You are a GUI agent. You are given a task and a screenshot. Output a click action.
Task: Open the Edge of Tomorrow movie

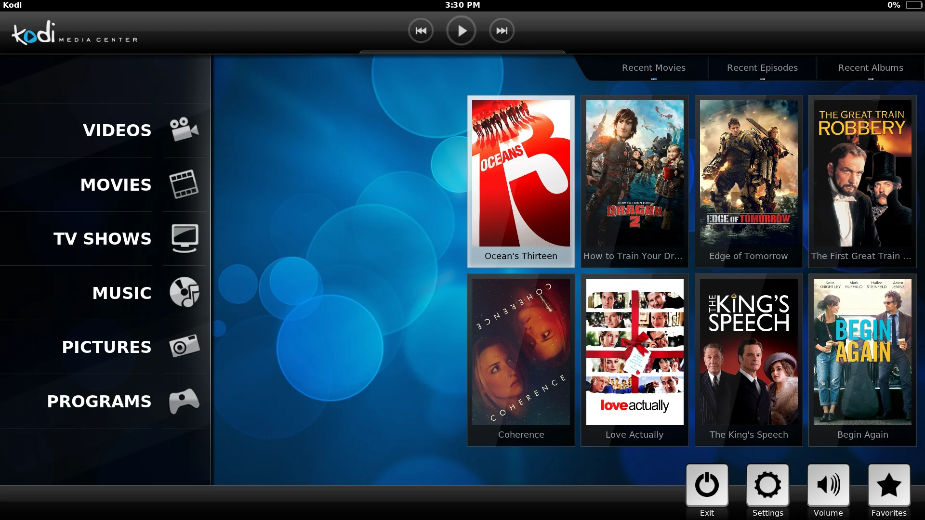pyautogui.click(x=749, y=174)
